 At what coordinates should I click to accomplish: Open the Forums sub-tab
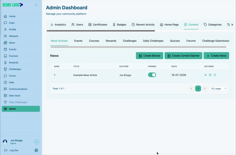pos(191,41)
